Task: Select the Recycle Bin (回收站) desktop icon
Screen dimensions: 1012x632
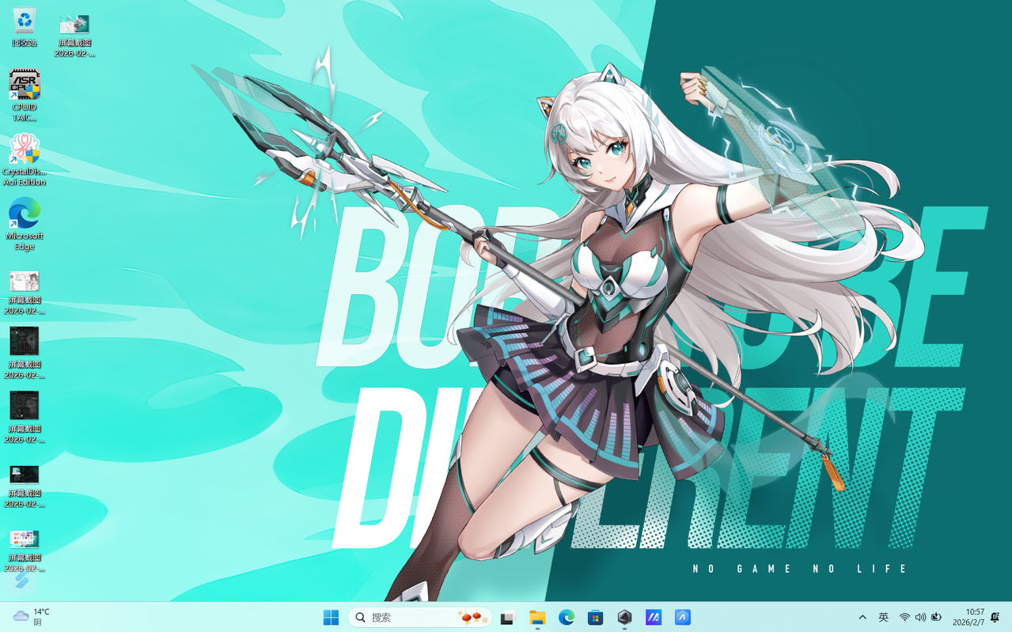Action: coord(25,28)
